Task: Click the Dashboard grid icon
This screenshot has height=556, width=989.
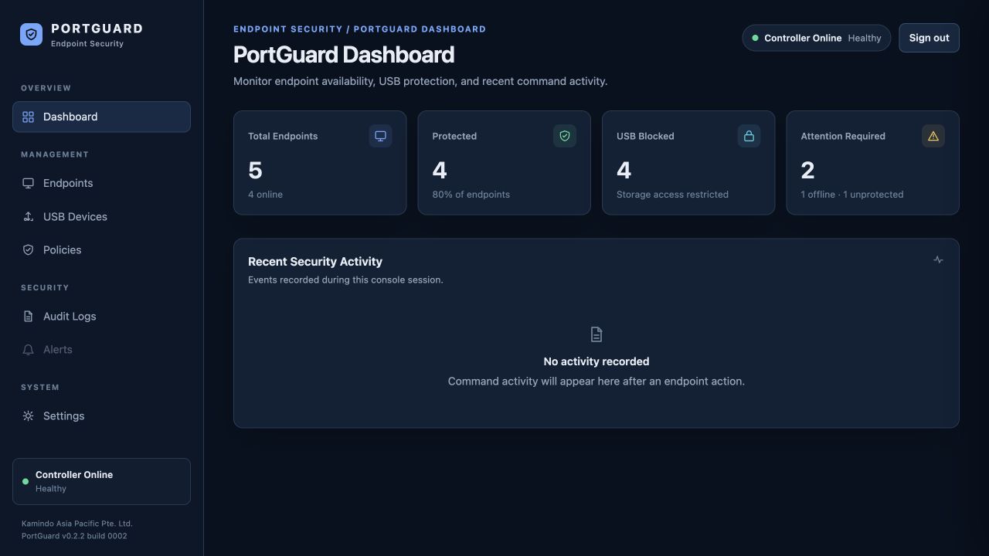Action: [x=28, y=117]
